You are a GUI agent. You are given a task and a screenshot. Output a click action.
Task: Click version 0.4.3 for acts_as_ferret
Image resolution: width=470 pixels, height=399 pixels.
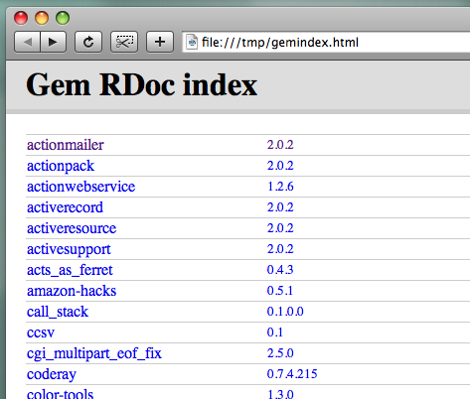tap(280, 270)
